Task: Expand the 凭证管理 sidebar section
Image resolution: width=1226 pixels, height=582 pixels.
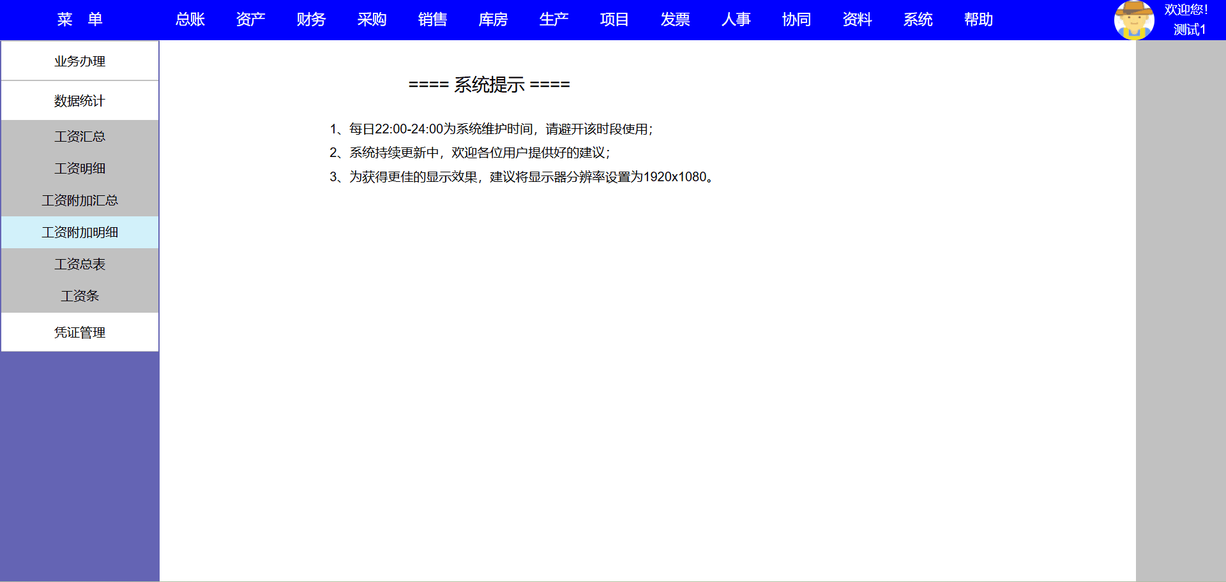Action: click(x=80, y=332)
